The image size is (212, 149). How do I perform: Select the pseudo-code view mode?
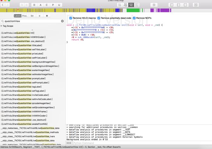pos(131,5)
